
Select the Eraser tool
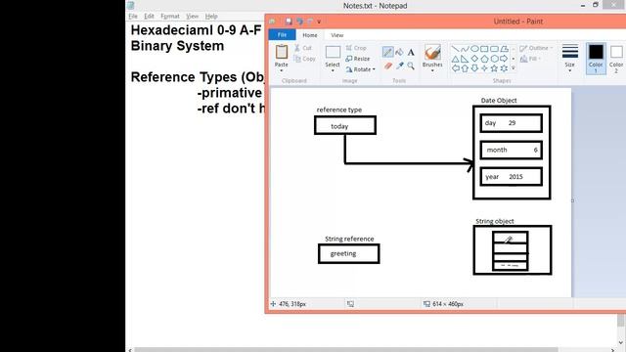tap(387, 66)
